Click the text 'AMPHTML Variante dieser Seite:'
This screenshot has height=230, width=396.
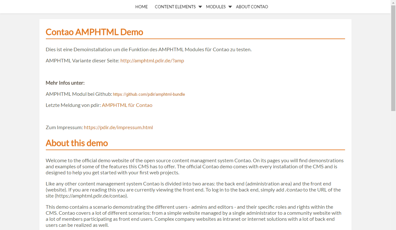click(82, 61)
